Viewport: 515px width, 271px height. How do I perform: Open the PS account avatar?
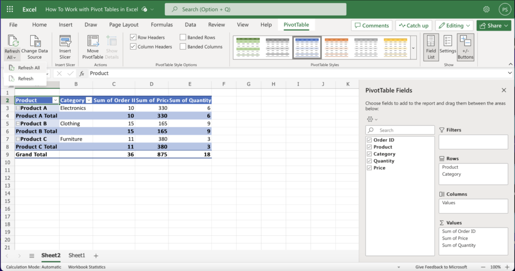(x=504, y=9)
